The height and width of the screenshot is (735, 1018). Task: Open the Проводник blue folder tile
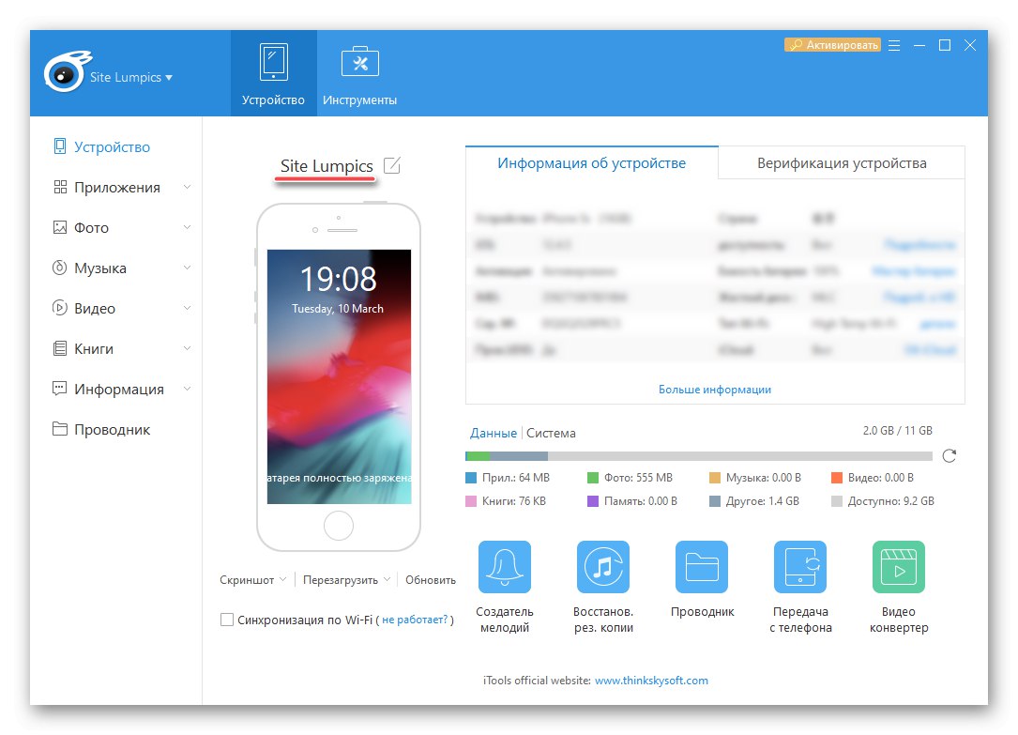pyautogui.click(x=702, y=567)
